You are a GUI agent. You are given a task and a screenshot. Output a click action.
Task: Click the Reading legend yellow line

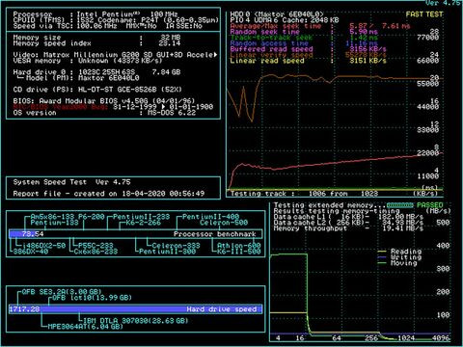(x=382, y=252)
